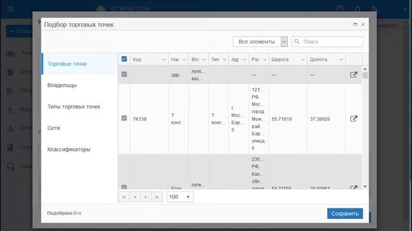Toggle checkbox for row 7K139
Screen dimensions: 412x231
pyautogui.click(x=124, y=118)
